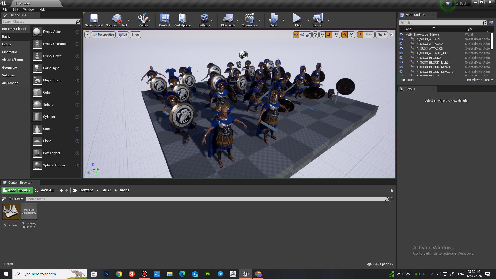Viewport: 496px width, 279px height.
Task: Open the Window menu
Action: click(29, 10)
